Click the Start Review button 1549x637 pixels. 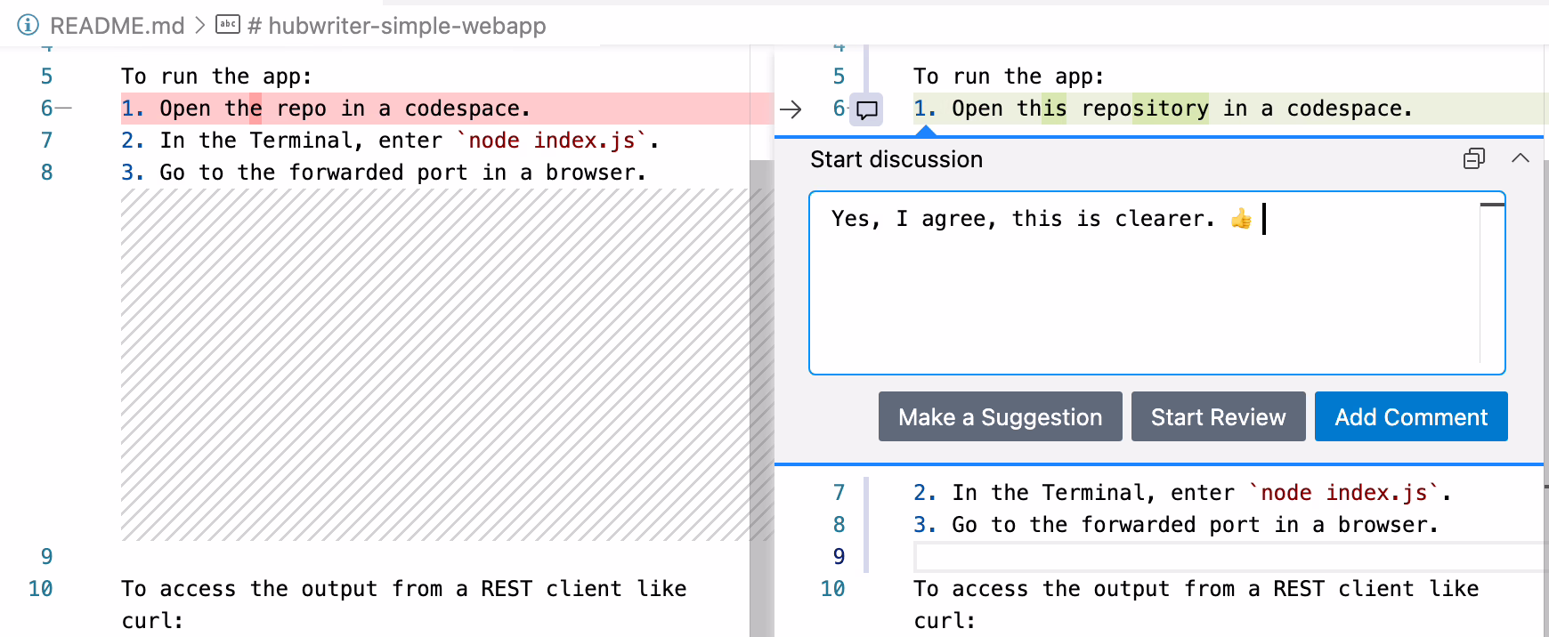(x=1218, y=416)
